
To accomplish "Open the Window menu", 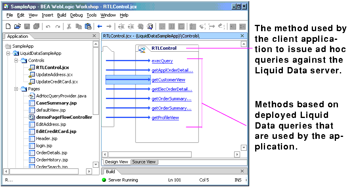I will [108, 15].
